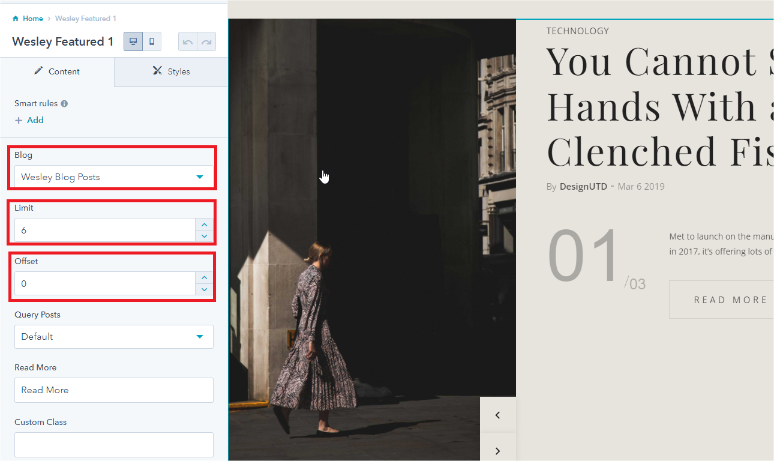
Task: Open the Content tab
Action: [x=57, y=71]
